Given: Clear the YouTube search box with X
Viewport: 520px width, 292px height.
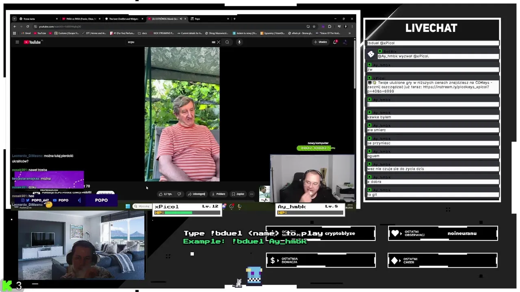Looking at the screenshot, I should coord(219,42).
